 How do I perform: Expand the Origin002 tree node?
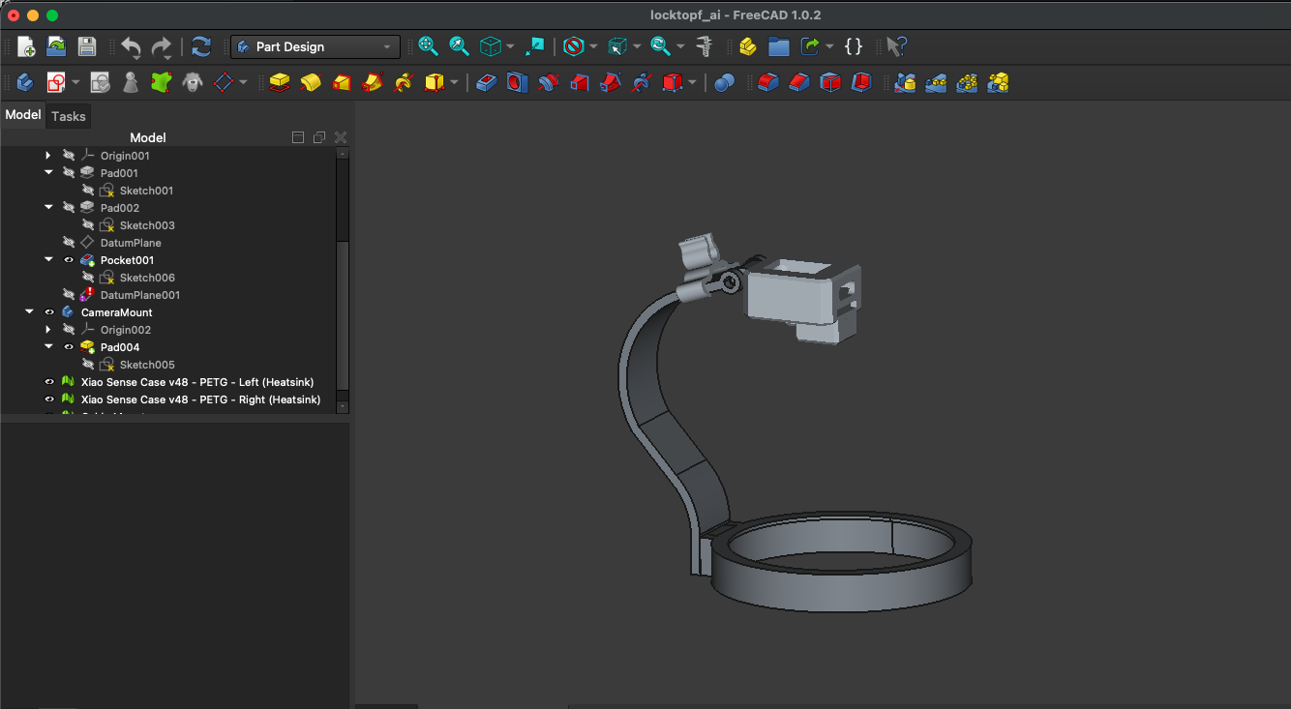coord(48,330)
